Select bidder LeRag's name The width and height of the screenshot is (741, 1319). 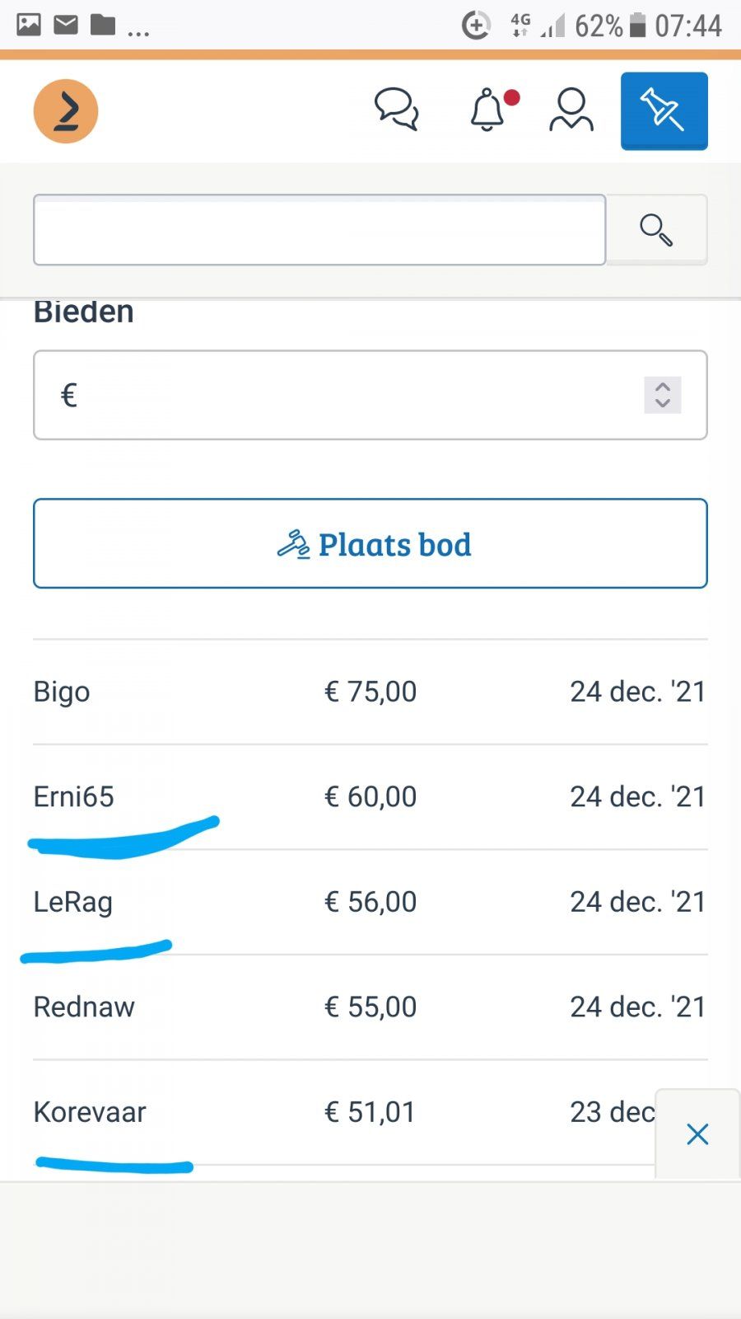pos(72,902)
